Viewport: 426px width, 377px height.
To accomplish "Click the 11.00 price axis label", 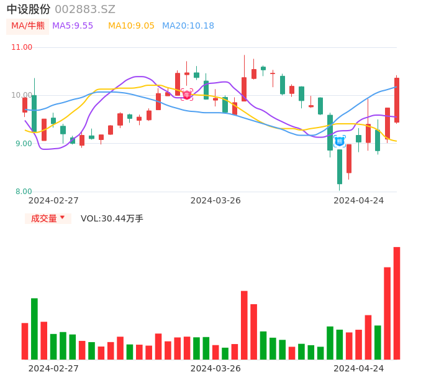I will click(22, 47).
